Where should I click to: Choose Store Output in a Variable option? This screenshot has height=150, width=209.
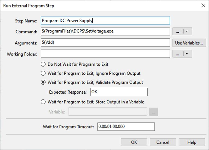point(43,102)
